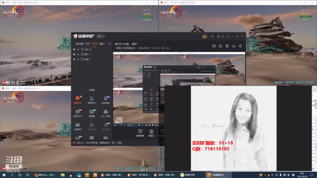Switch to the 场景1 scene tab
The width and height of the screenshot is (317, 178).
pyautogui.click(x=102, y=44)
